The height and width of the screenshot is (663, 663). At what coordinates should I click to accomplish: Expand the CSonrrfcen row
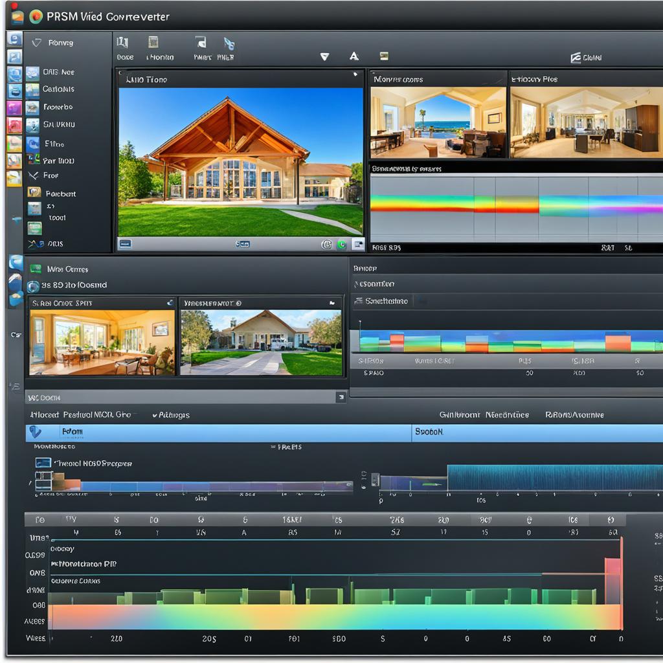(x=508, y=284)
